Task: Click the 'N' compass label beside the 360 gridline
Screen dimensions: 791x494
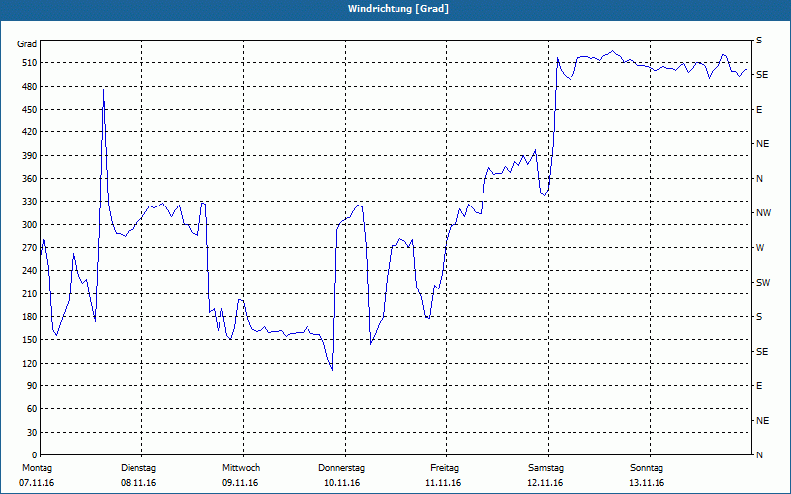Action: pos(759,179)
